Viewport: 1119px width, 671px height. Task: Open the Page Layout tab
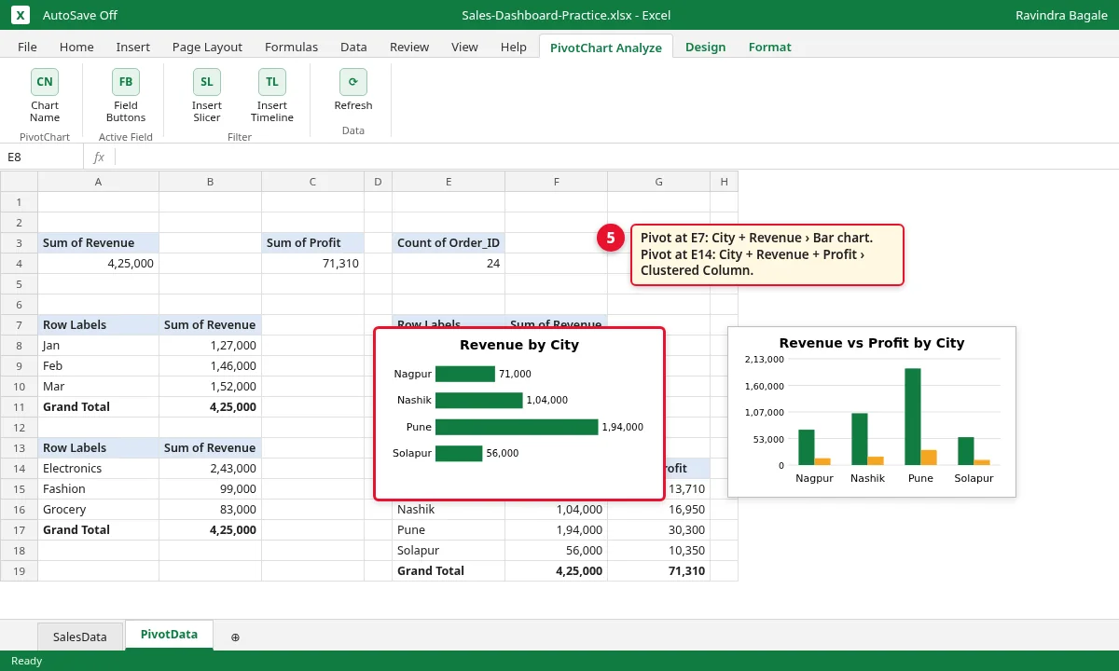pyautogui.click(x=207, y=47)
